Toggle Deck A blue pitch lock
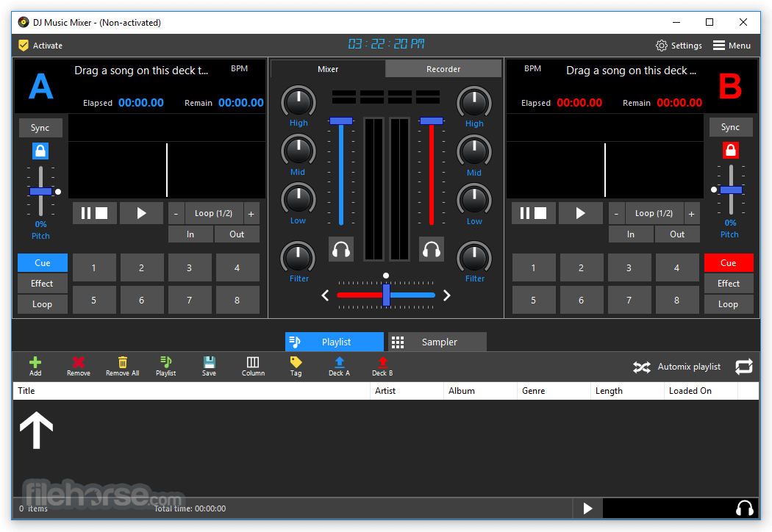Screen dimensions: 772x532 point(40,151)
